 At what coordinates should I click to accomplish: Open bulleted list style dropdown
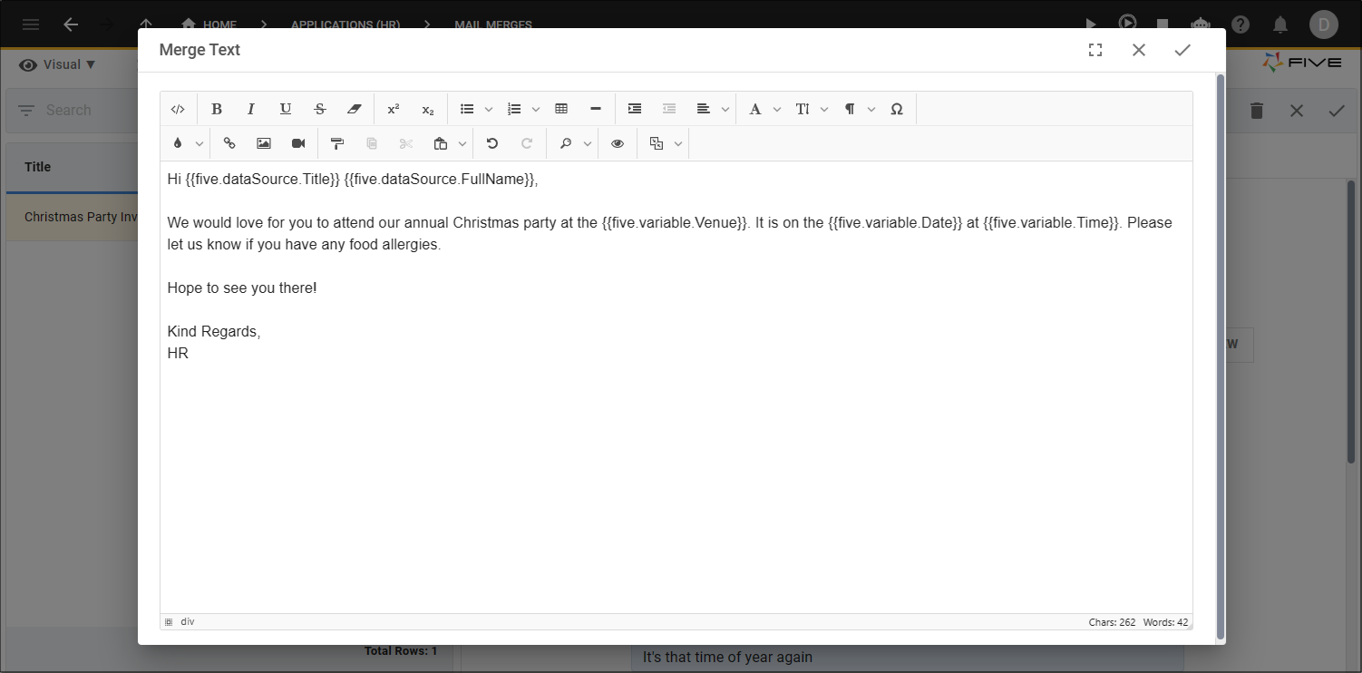pyautogui.click(x=489, y=109)
